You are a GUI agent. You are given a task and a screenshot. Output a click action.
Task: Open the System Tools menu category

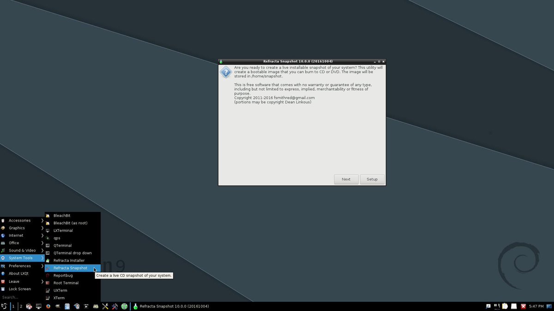[x=22, y=258]
